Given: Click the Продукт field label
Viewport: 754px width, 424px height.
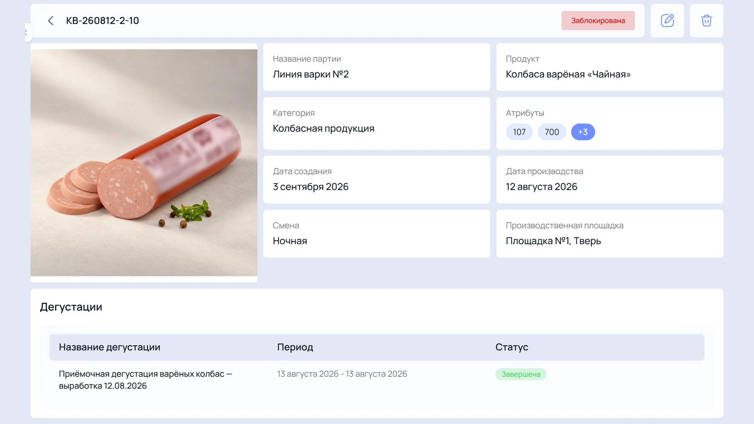Looking at the screenshot, I should point(523,59).
